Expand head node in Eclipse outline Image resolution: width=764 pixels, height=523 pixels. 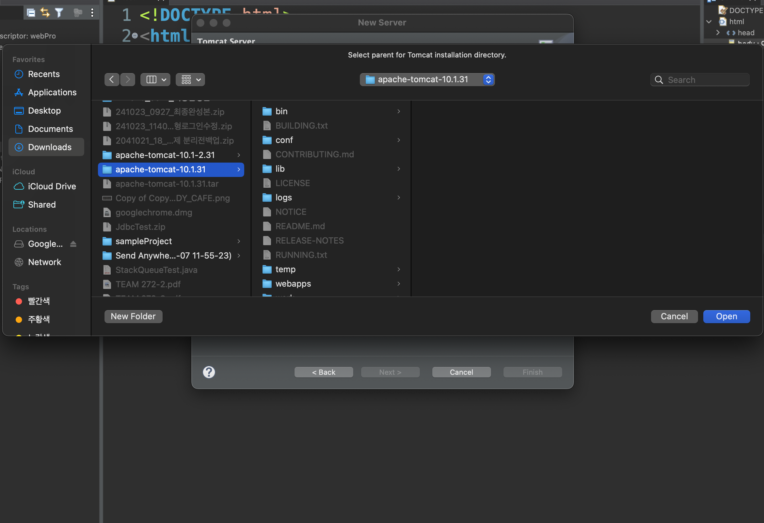718,33
